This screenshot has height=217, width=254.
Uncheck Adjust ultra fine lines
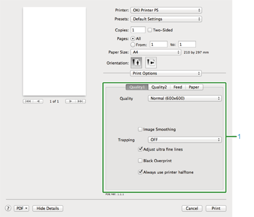pyautogui.click(x=140, y=149)
